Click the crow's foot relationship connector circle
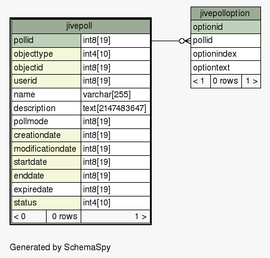270x258 pixels. tap(182, 41)
